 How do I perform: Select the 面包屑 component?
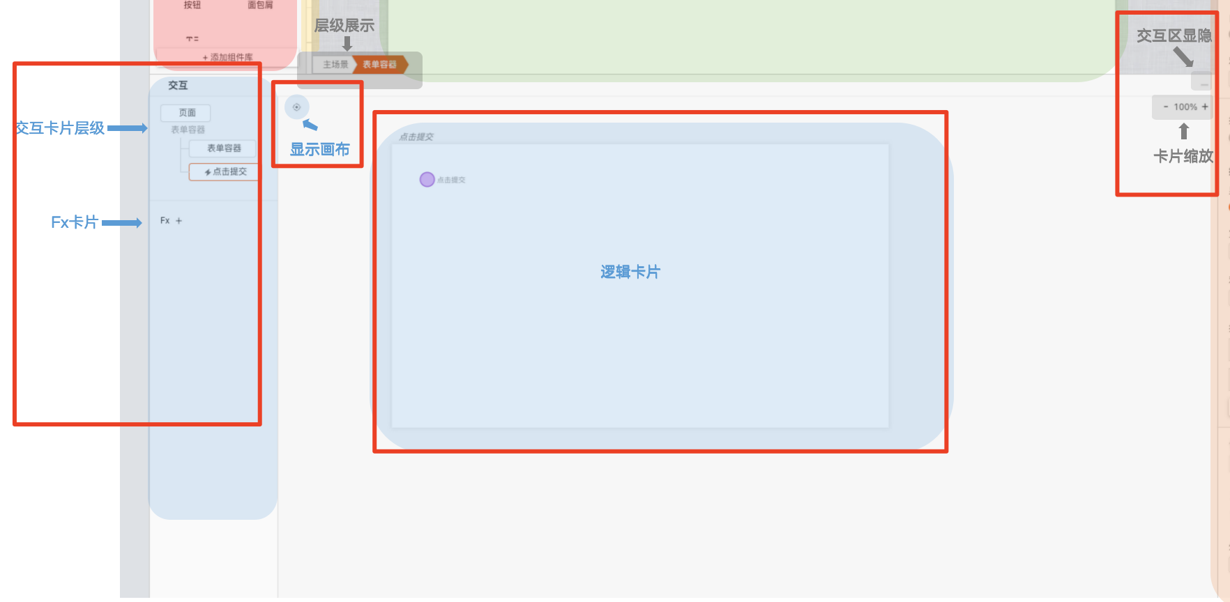pyautogui.click(x=260, y=5)
